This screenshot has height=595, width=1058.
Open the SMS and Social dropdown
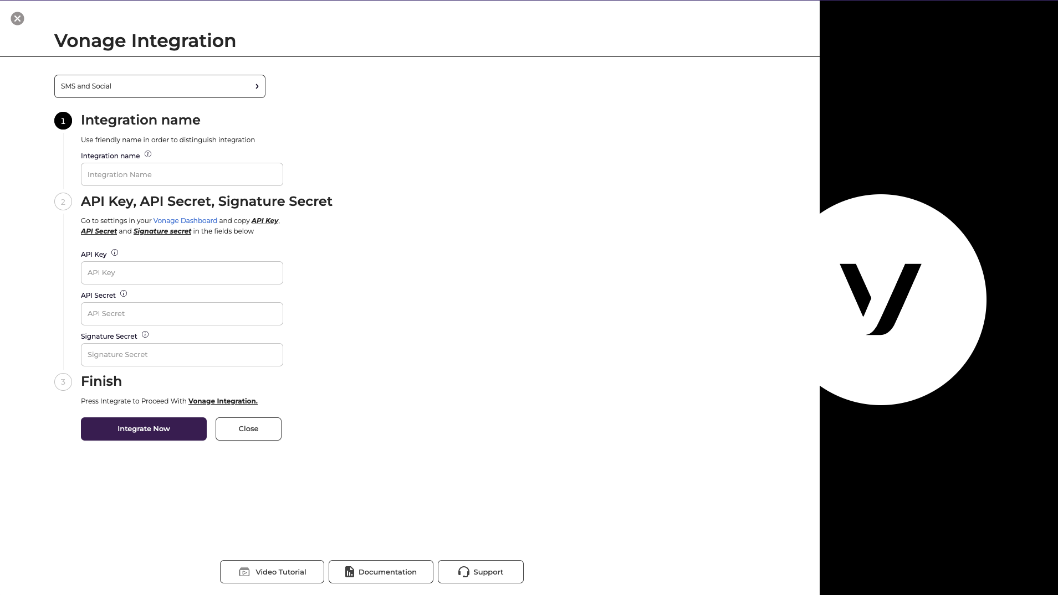coord(160,86)
